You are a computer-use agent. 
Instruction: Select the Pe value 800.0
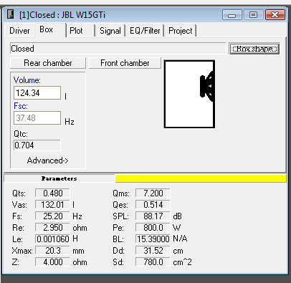click(x=153, y=228)
